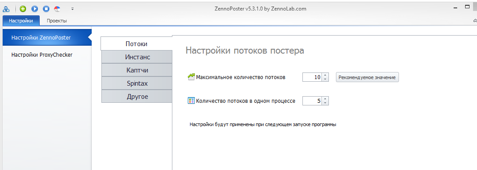Screen dimensions: 477x170
Task: Switch to the Настройки ribbon tab
Action: coord(21,21)
